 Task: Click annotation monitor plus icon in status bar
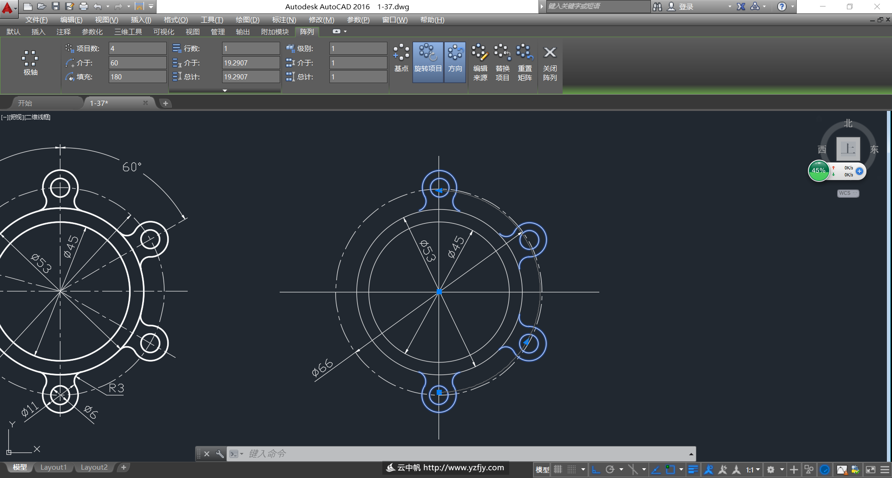794,470
